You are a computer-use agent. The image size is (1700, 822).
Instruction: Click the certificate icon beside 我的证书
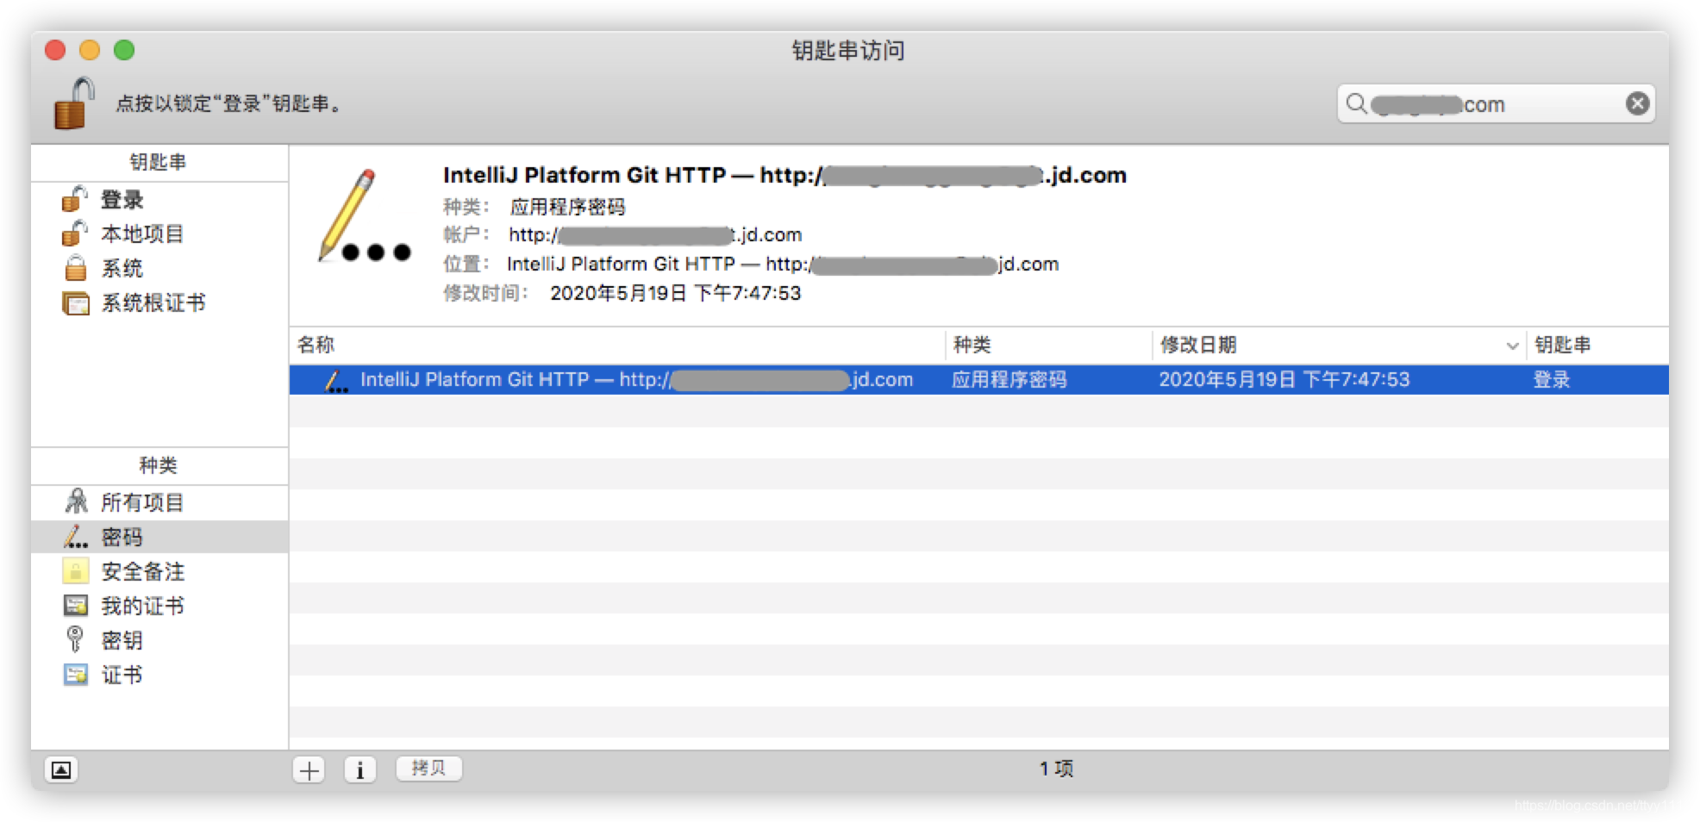(x=76, y=606)
